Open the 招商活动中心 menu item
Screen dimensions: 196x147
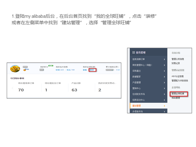[149, 100]
